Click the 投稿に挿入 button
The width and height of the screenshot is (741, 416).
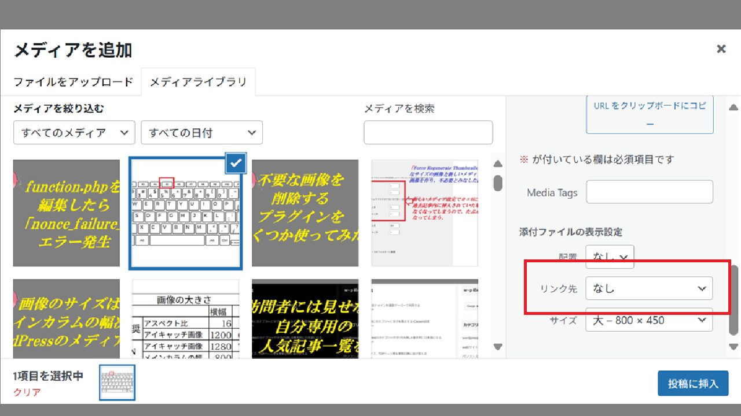pos(693,383)
